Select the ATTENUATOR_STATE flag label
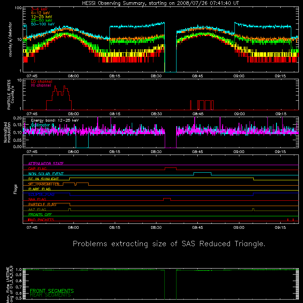 (x=46, y=164)
